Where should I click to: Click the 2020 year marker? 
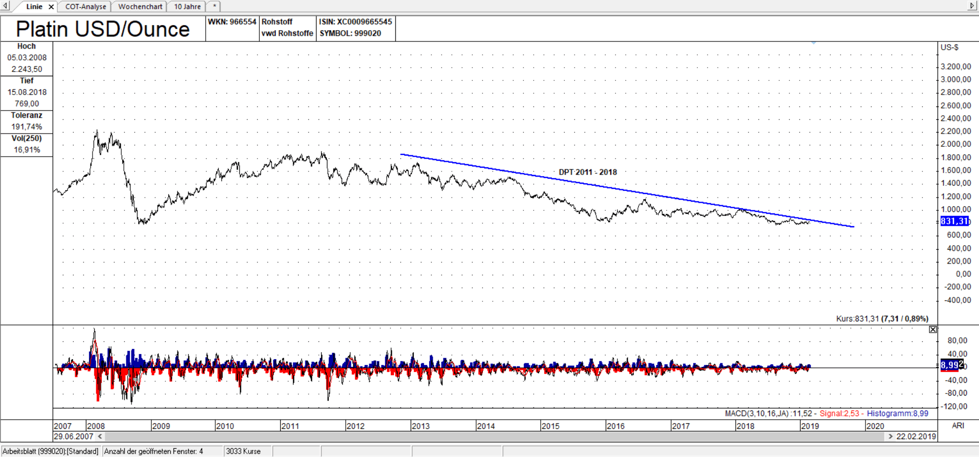[875, 426]
